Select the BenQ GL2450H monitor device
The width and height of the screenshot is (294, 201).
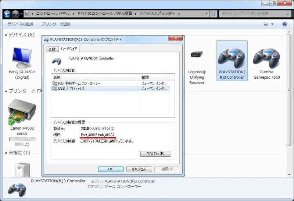coord(22,63)
